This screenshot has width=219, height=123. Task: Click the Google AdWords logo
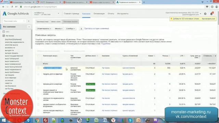[x=16, y=14]
